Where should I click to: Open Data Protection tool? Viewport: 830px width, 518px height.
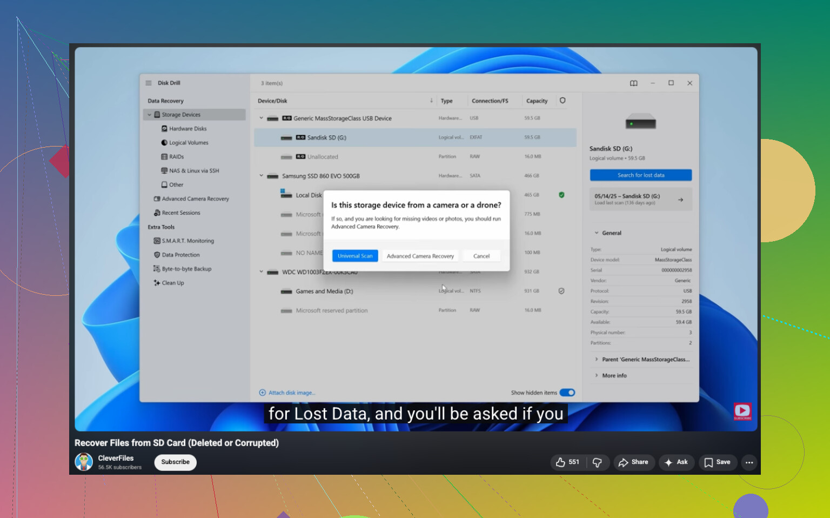pyautogui.click(x=181, y=255)
